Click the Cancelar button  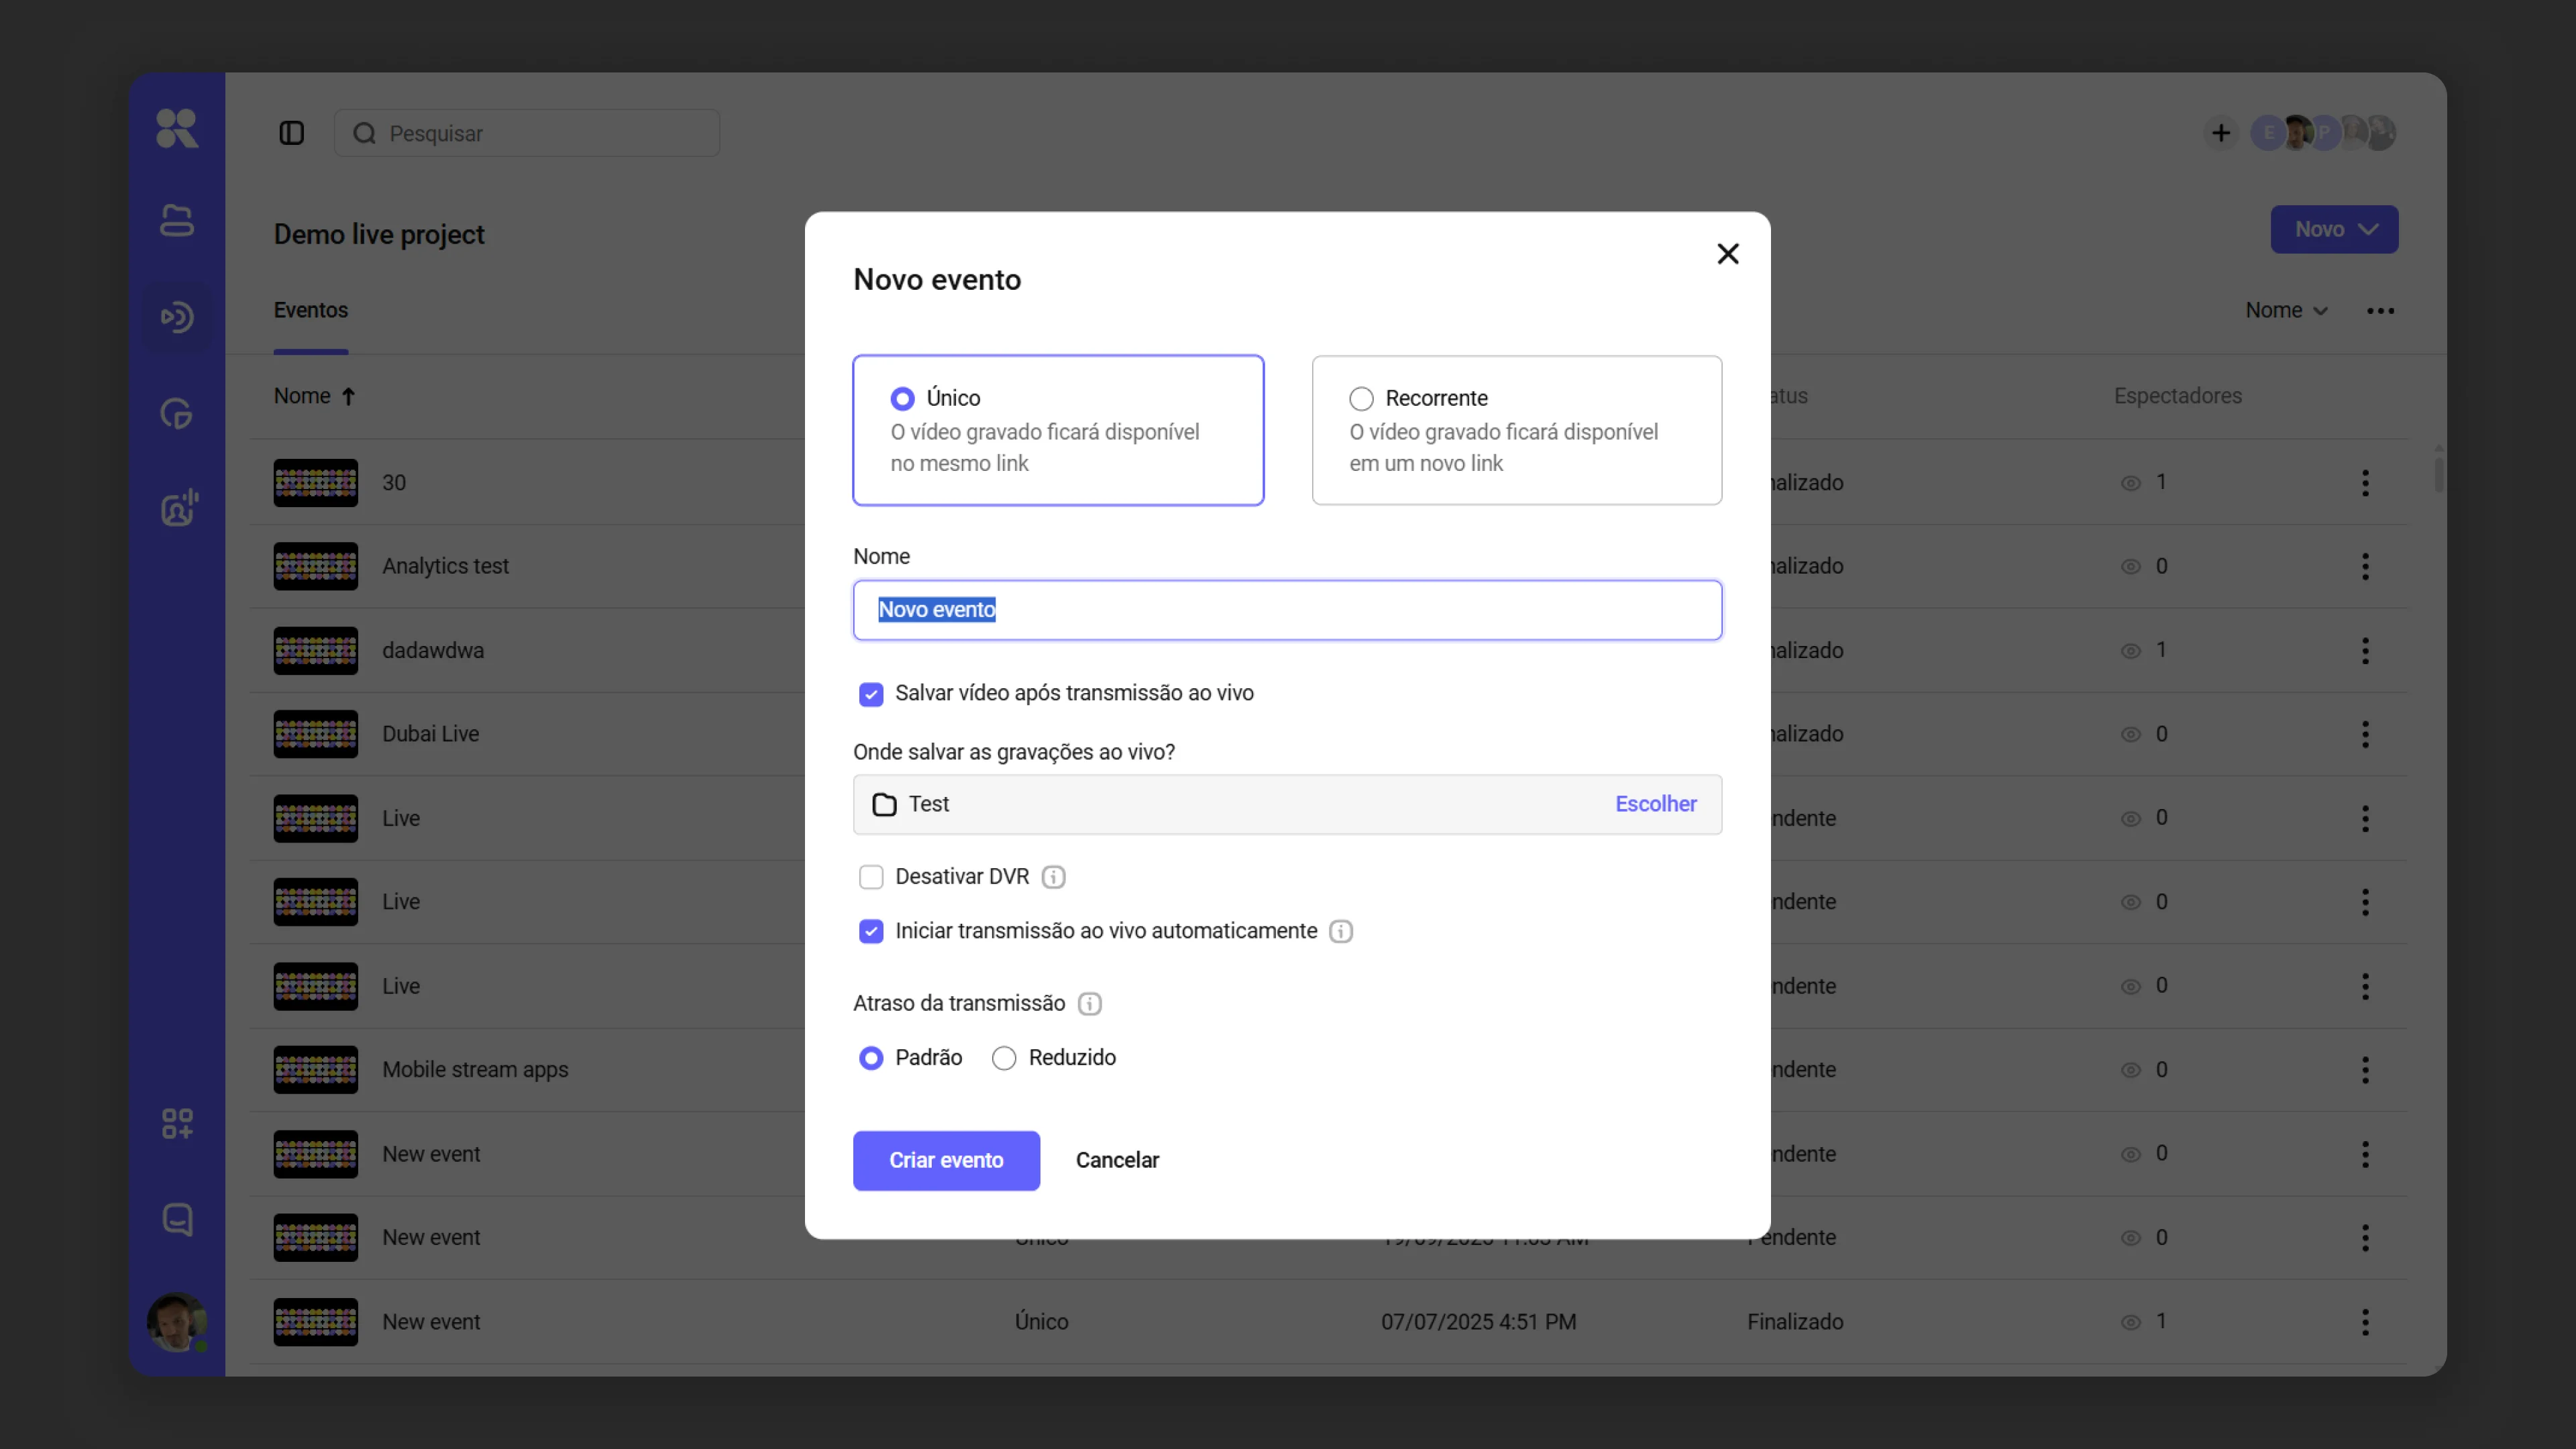coord(1117,1160)
